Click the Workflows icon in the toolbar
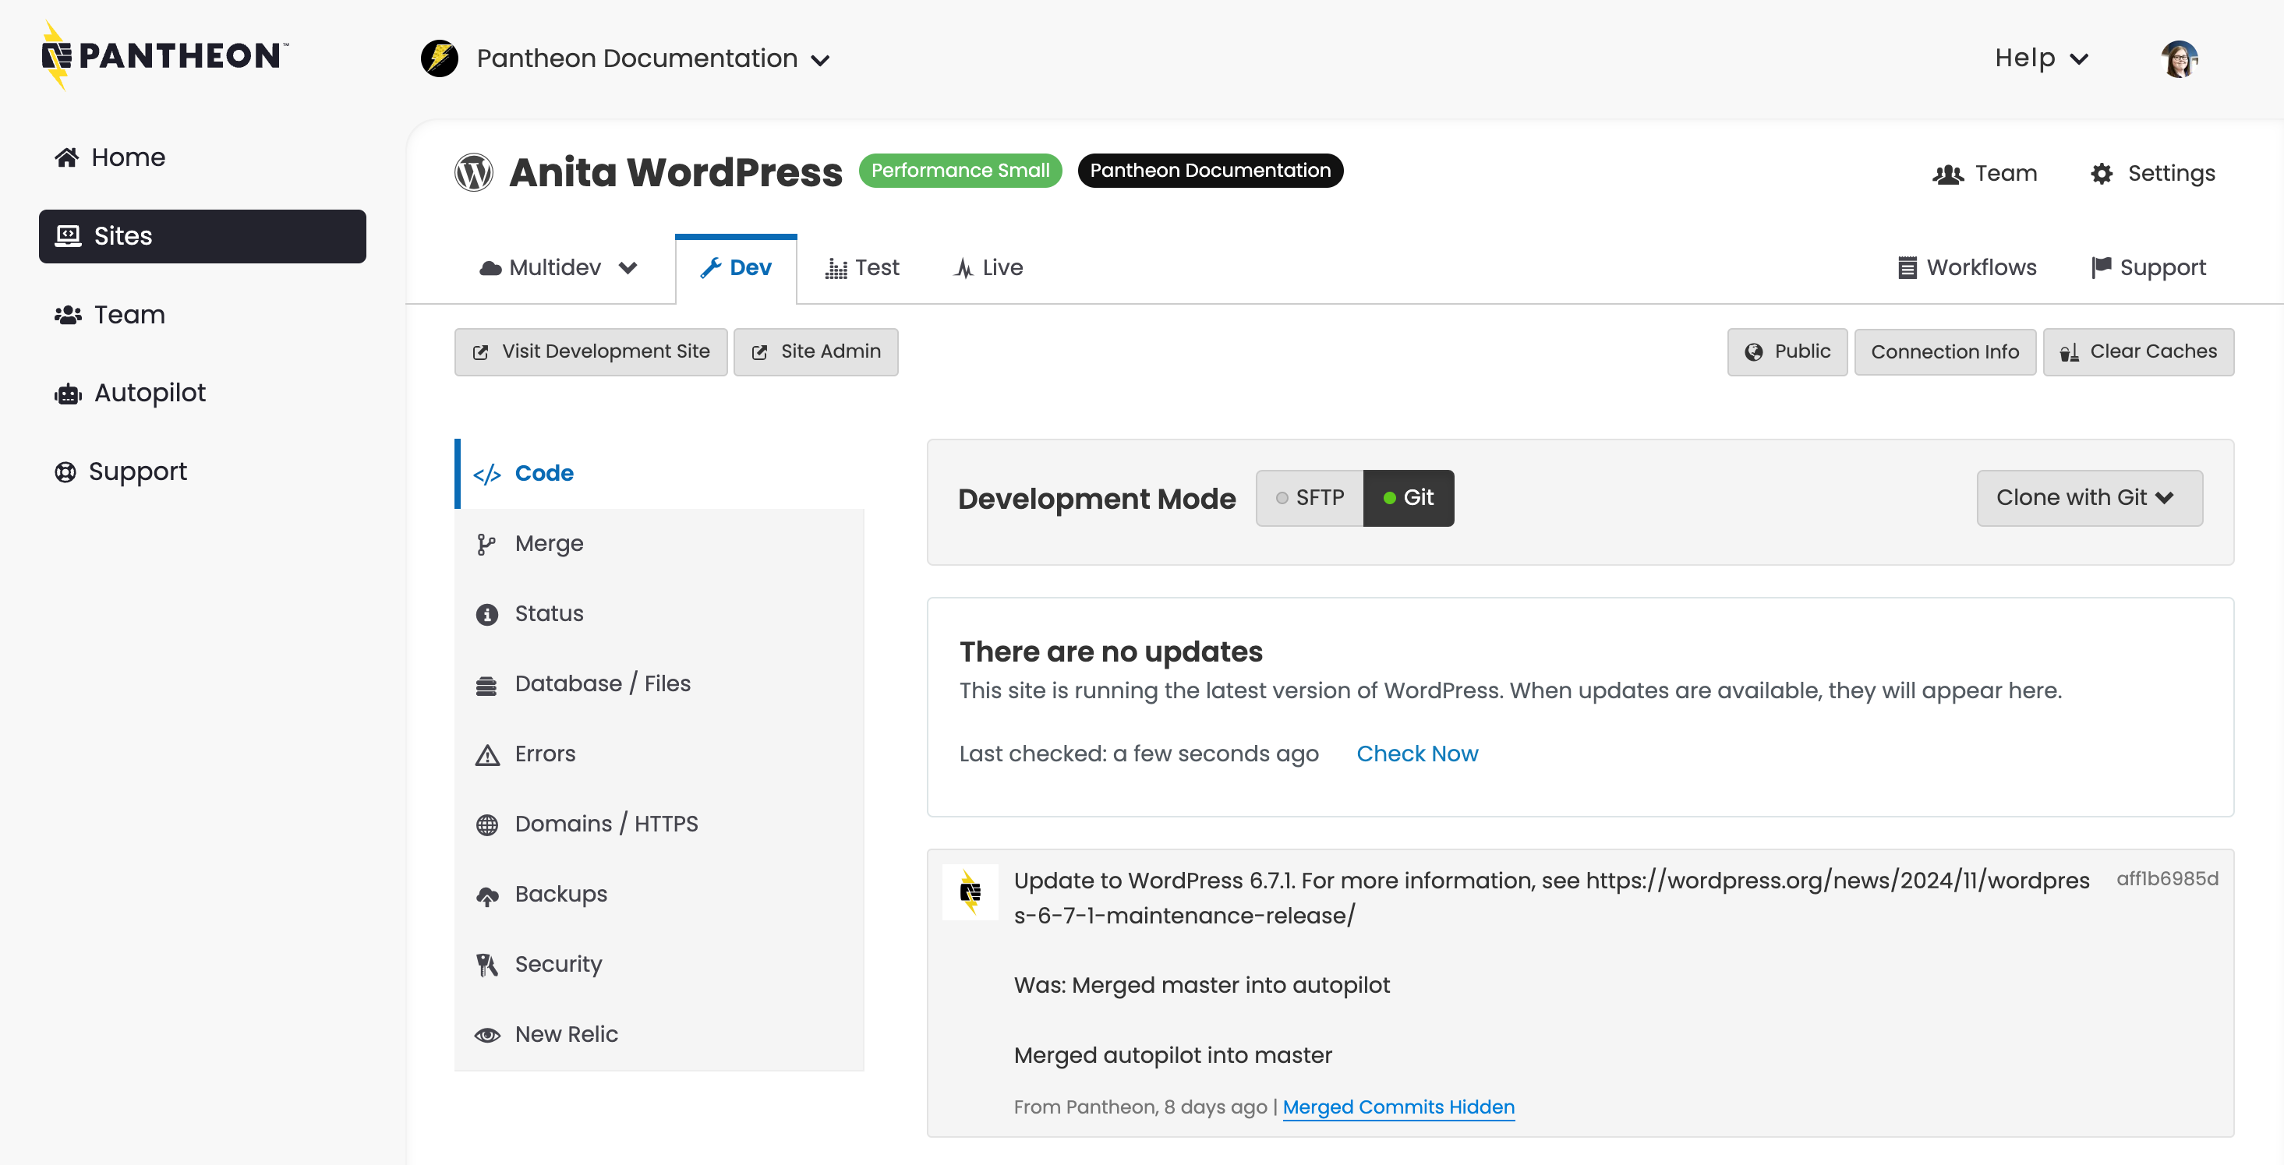Screen dimensions: 2284x1165 tap(1907, 267)
